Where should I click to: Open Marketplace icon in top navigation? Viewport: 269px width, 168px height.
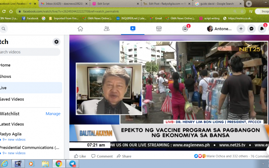tap(159, 29)
